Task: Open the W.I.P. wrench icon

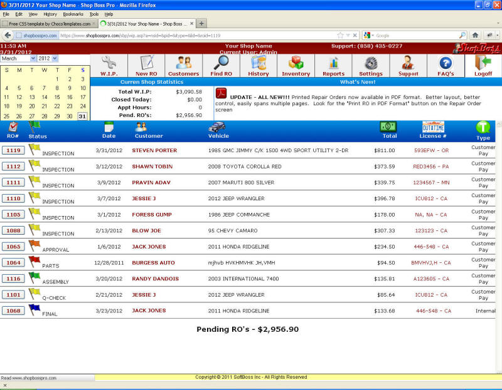Action: tap(109, 63)
